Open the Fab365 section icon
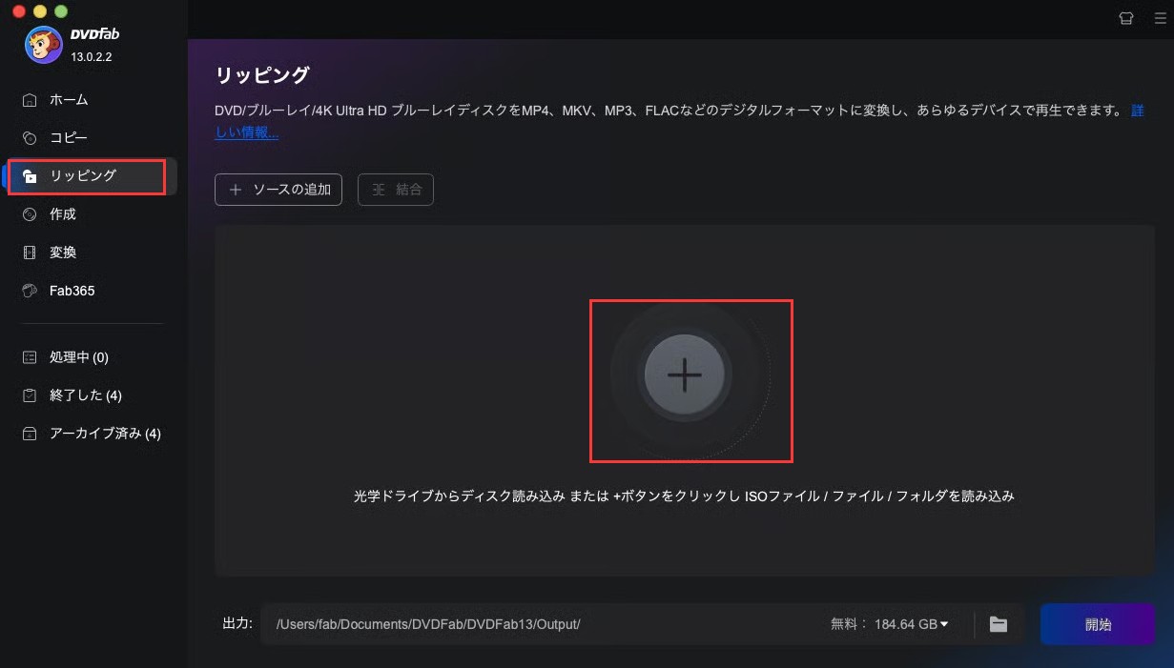Viewport: 1174px width, 668px height. (x=31, y=290)
